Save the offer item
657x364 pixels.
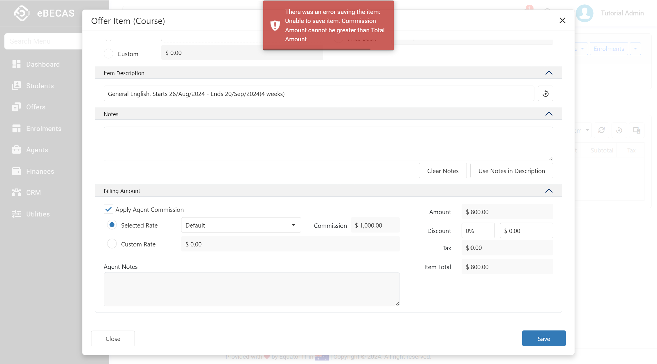click(543, 338)
